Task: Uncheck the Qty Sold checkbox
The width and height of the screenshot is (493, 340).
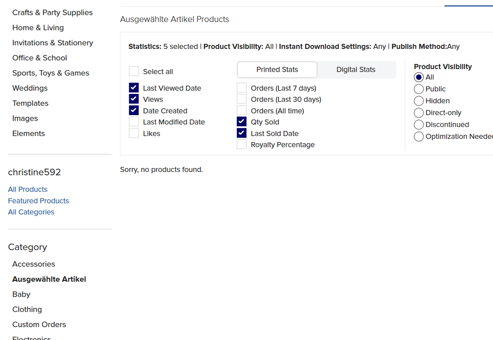Action: click(x=242, y=122)
